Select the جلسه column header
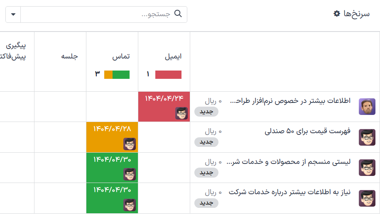Image resolution: width=380 pixels, height=217 pixels. click(70, 56)
